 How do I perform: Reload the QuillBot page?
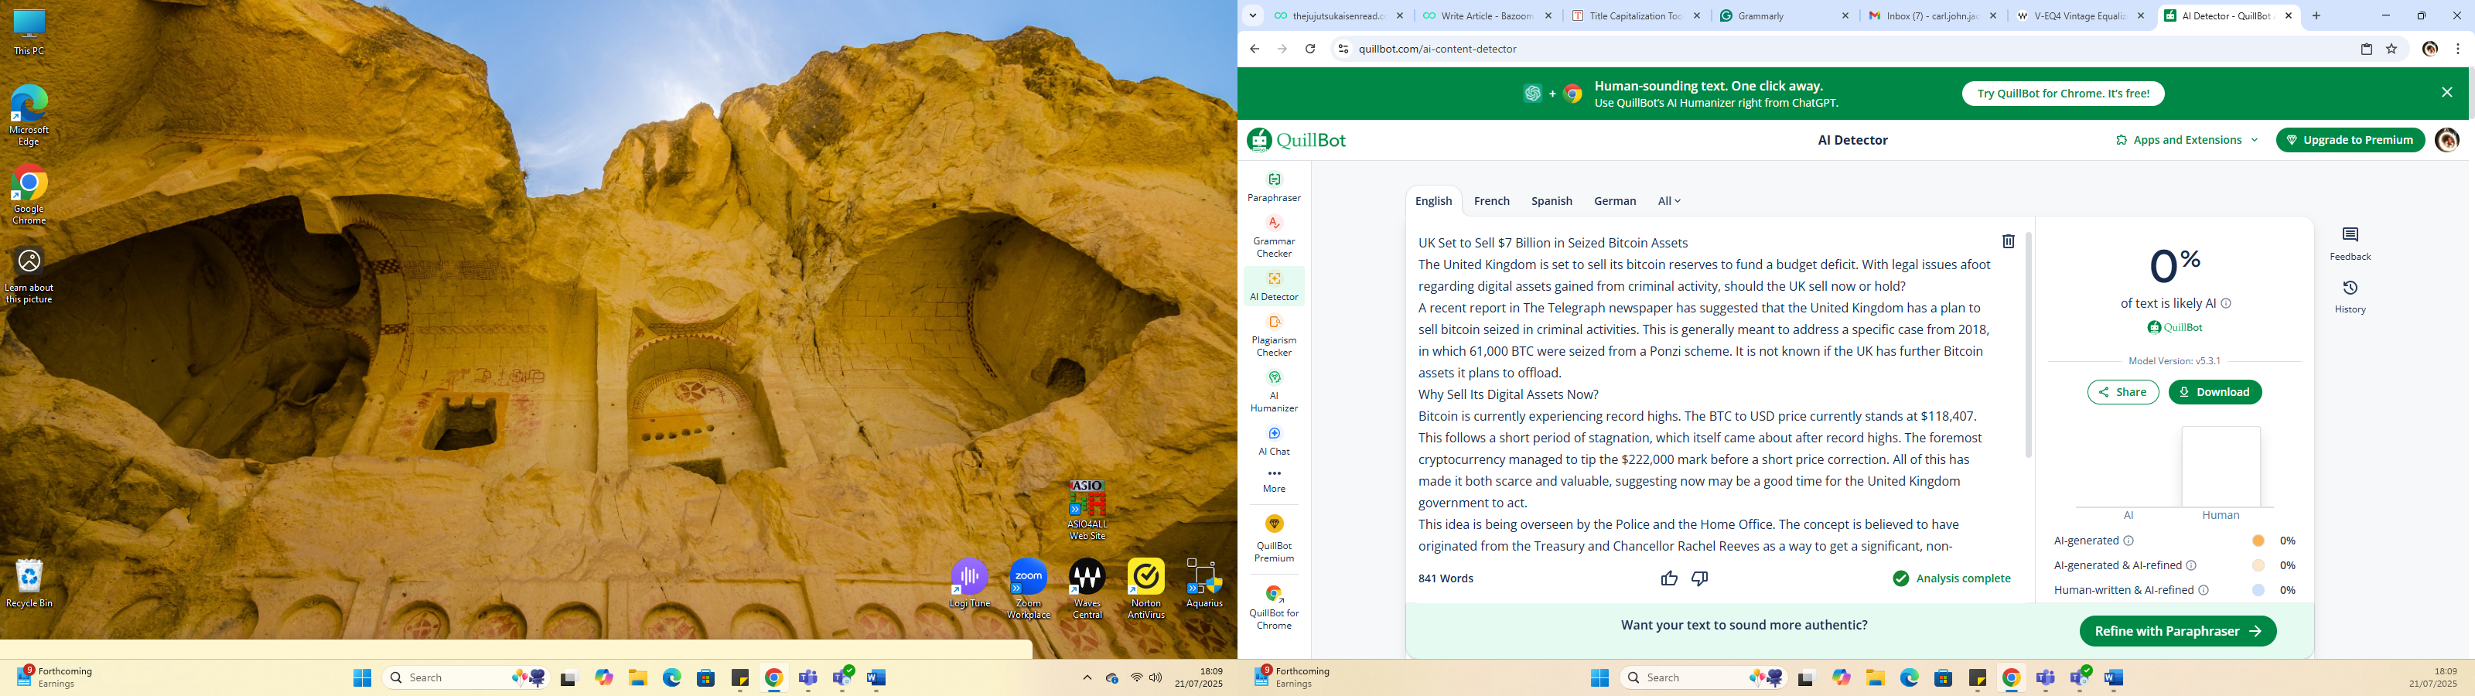pyautogui.click(x=1309, y=49)
